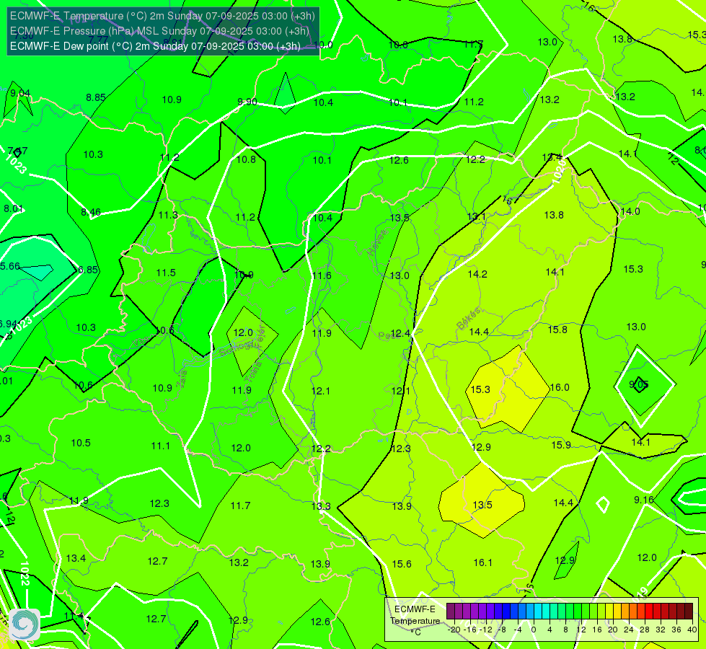Image resolution: width=706 pixels, height=649 pixels.
Task: Click the 9.04 temperature value
Action: point(20,93)
